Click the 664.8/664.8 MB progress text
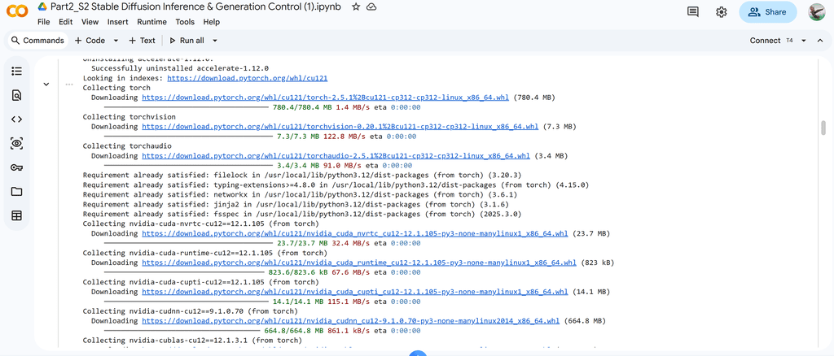834x356 pixels. click(x=293, y=331)
